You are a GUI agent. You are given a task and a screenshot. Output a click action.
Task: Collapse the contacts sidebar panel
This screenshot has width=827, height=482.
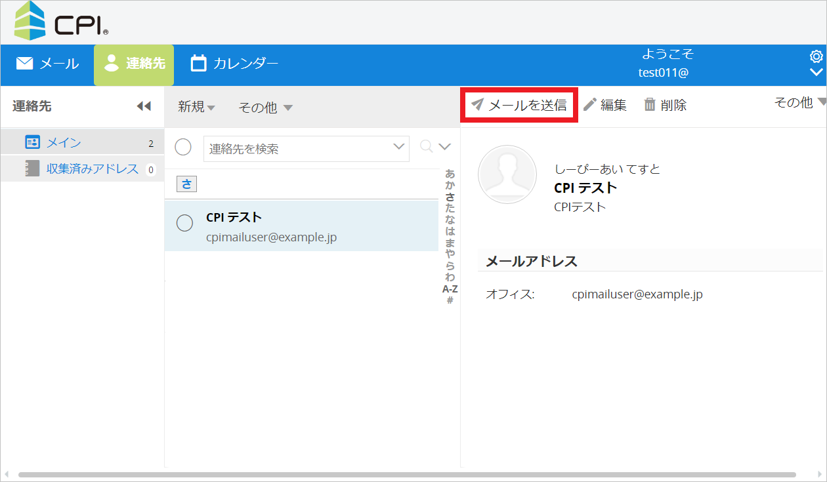(x=144, y=106)
